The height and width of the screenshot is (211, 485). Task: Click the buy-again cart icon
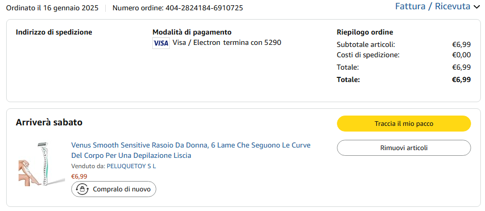tap(82, 189)
